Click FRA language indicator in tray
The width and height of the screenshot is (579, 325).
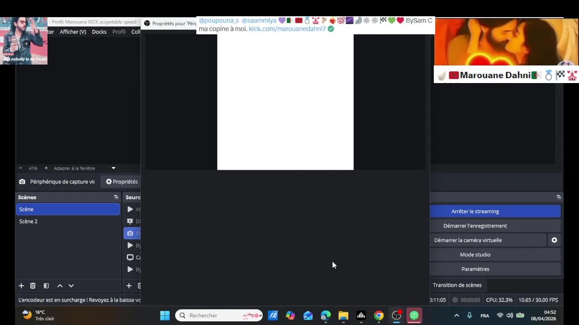click(x=485, y=316)
